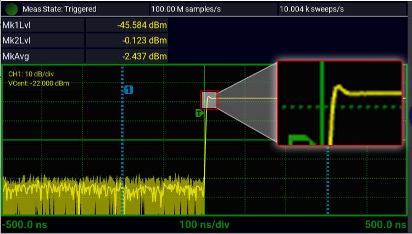412x234 pixels.
Task: Select the Mk1Lvl measurement label
Action: (x=15, y=25)
